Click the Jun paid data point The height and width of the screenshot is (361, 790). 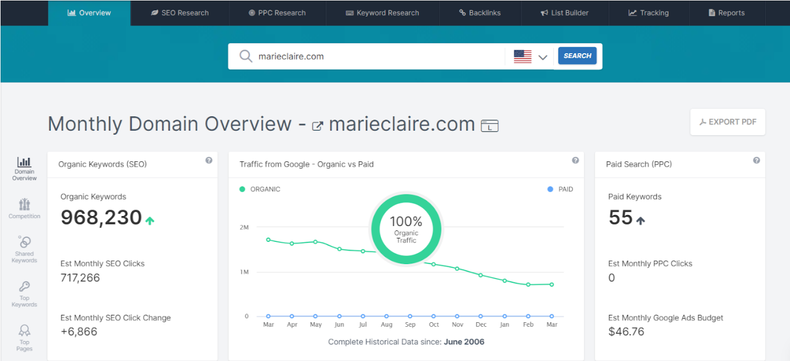click(339, 316)
